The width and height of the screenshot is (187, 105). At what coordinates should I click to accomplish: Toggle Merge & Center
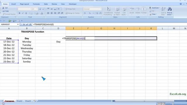pos(73,13)
